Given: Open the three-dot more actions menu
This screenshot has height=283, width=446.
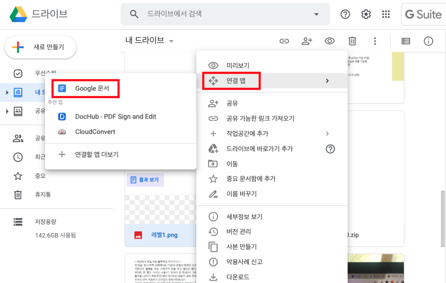Looking at the screenshot, I should coord(375,41).
